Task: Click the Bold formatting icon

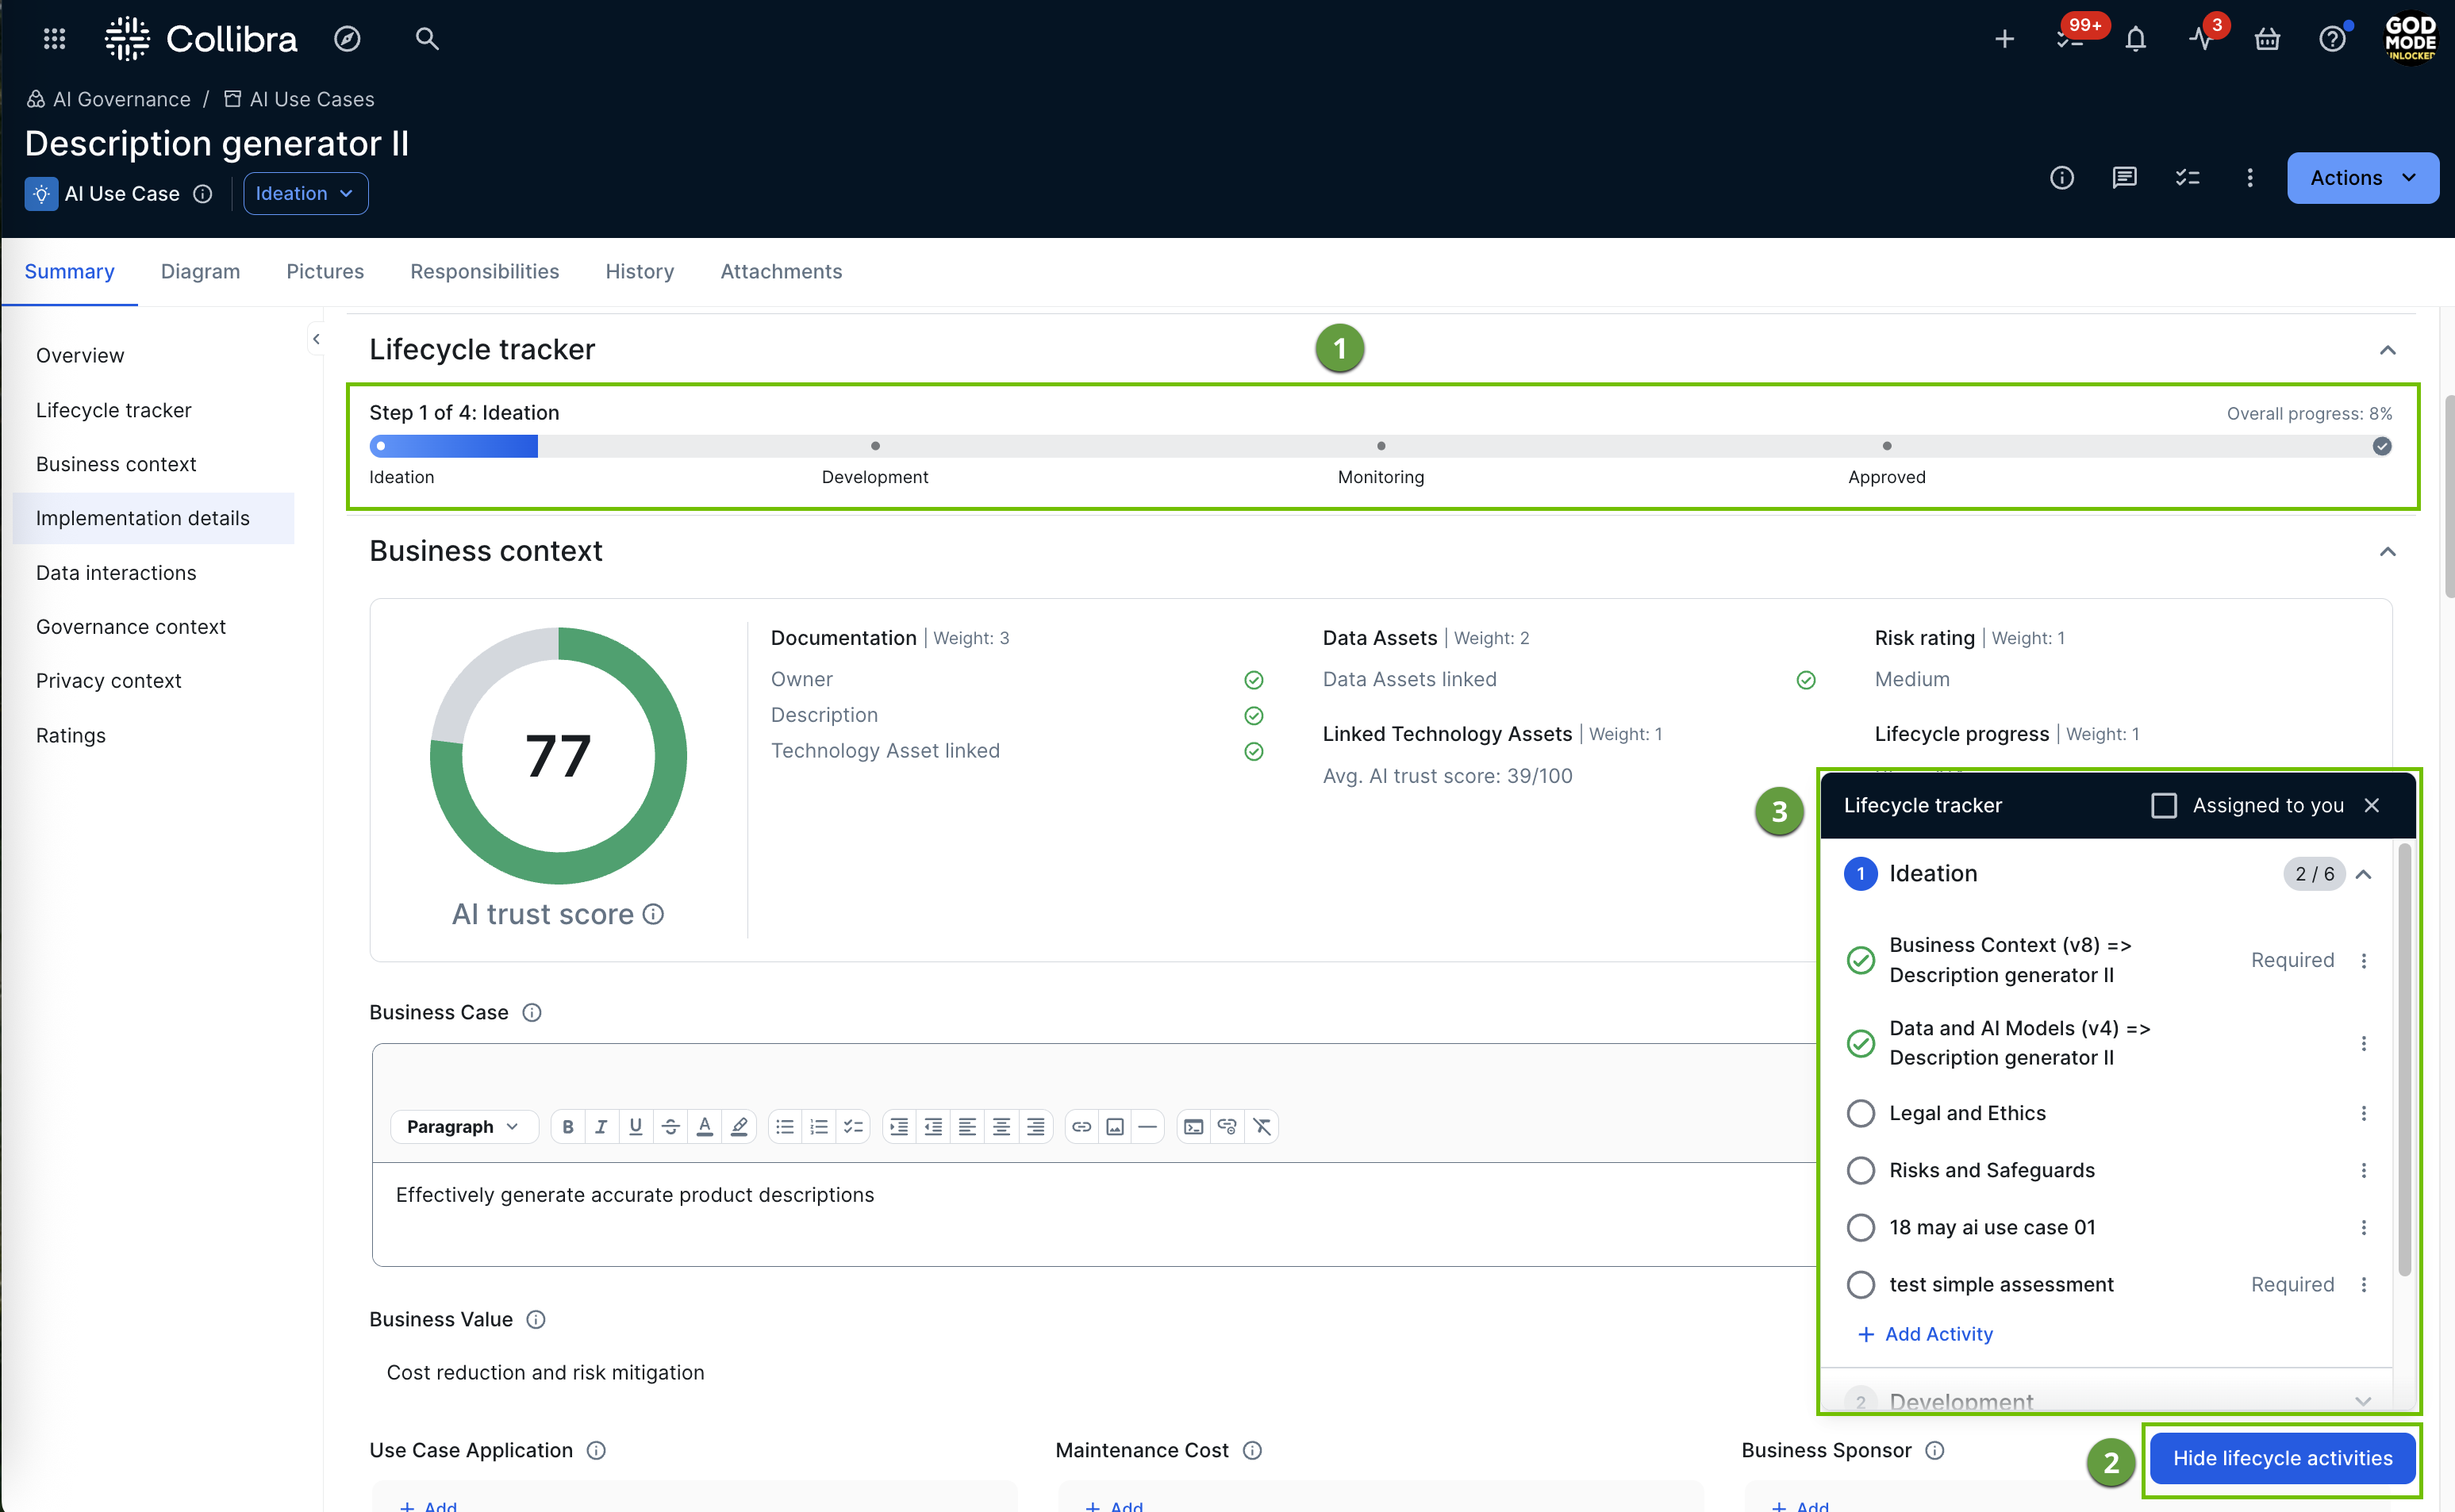Action: pyautogui.click(x=567, y=1127)
